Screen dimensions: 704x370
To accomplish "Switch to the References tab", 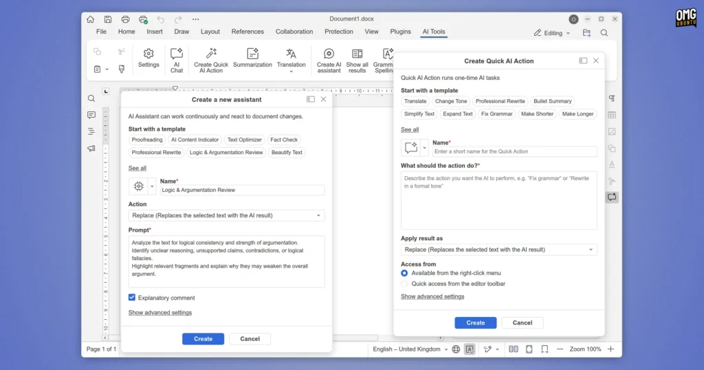I will (247, 32).
